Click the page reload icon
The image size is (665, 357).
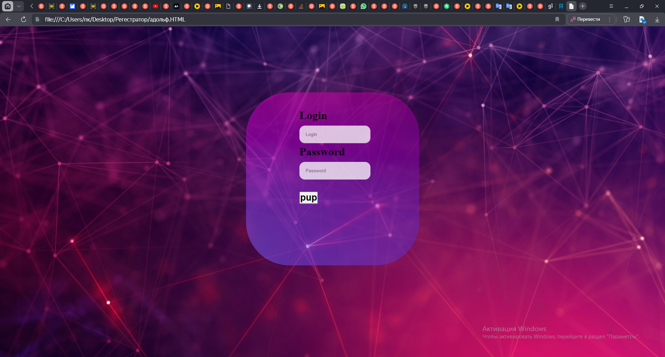pyautogui.click(x=24, y=19)
